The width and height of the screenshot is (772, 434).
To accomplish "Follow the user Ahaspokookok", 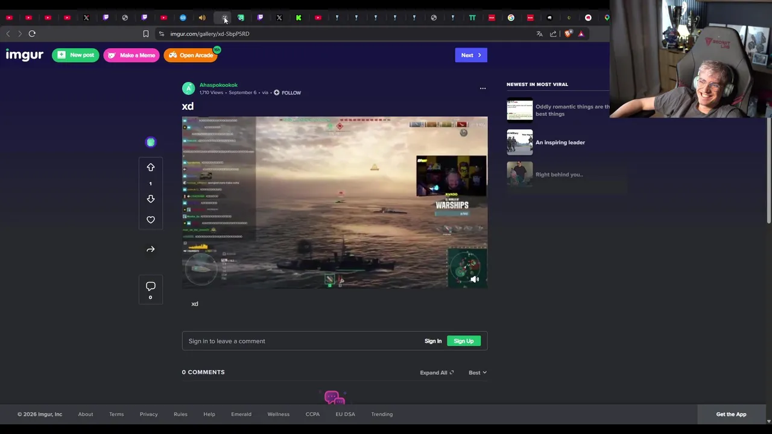I will 287,93.
